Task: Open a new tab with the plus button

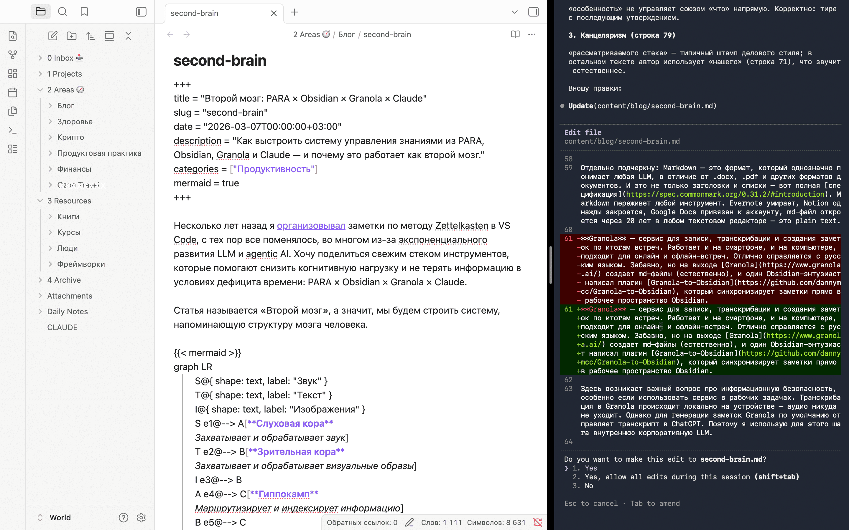Action: pyautogui.click(x=294, y=12)
